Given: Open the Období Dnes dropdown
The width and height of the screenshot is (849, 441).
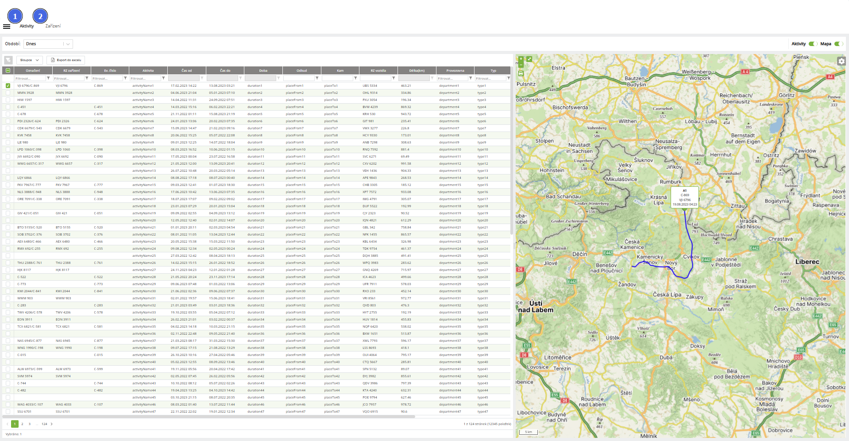Looking at the screenshot, I should click(x=48, y=44).
